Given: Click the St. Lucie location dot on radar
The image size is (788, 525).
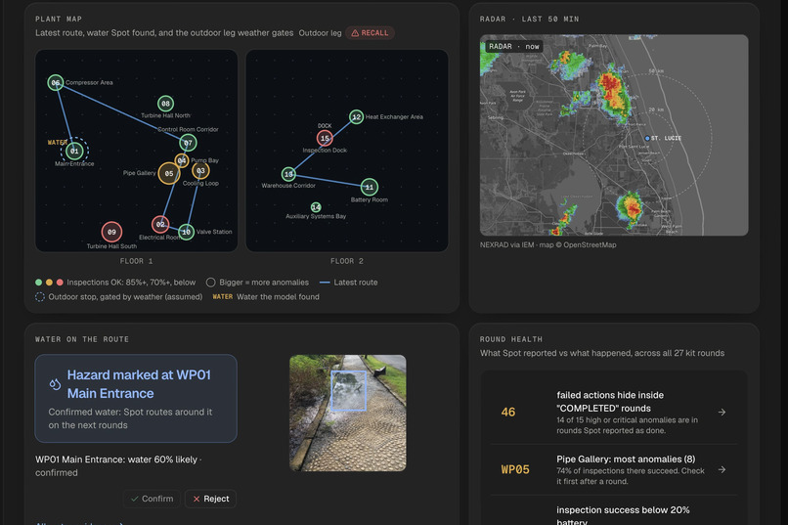Looking at the screenshot, I should 647,138.
